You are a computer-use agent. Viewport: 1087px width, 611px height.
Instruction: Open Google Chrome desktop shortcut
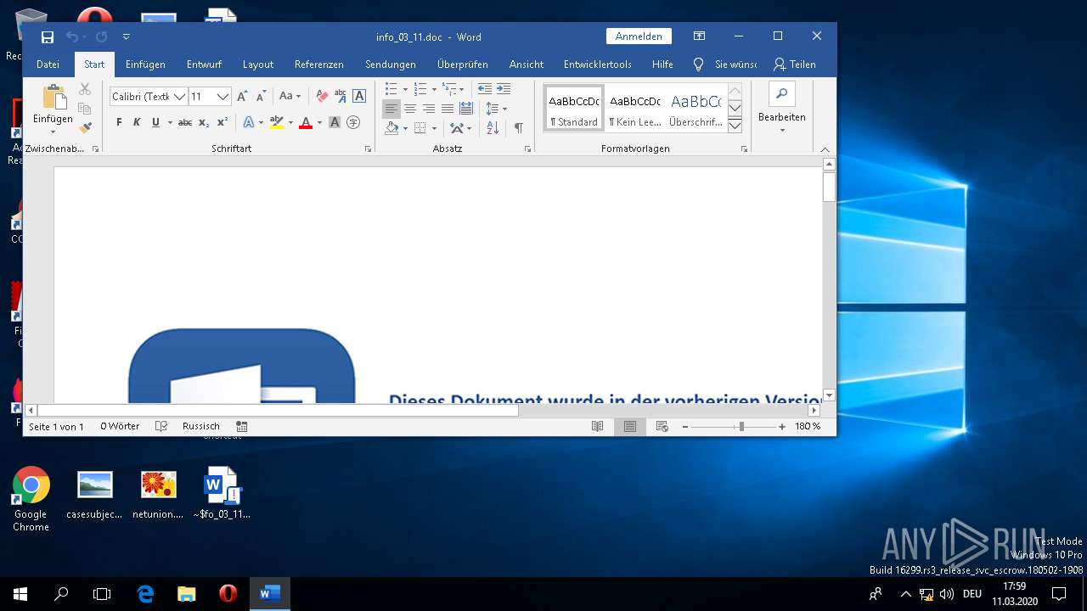31,499
